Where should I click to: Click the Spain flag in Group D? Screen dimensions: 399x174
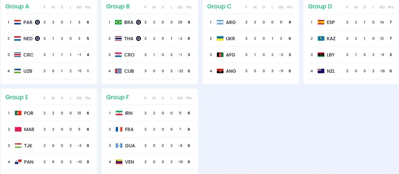[321, 22]
